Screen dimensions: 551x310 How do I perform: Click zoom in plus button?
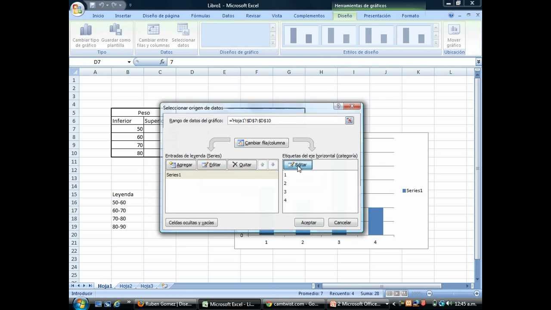(x=477, y=293)
